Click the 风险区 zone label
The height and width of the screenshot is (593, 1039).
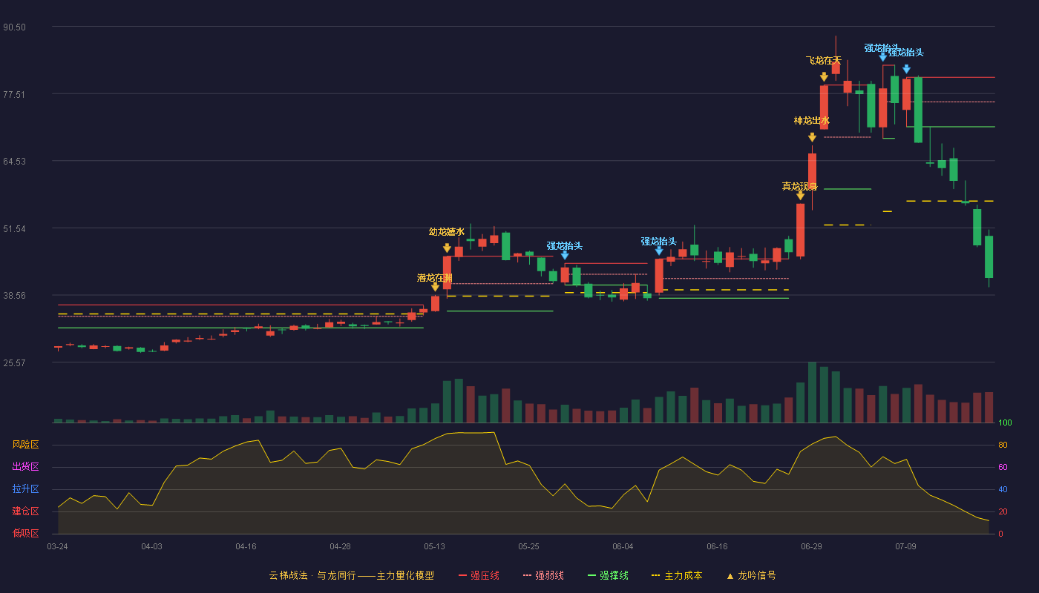25,445
